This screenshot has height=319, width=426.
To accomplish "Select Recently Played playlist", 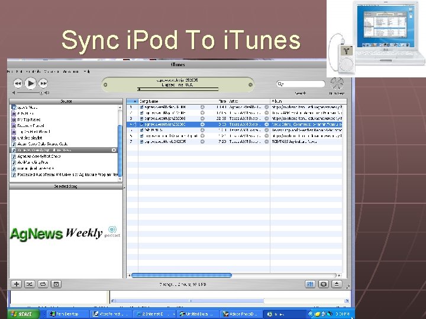I will click(x=31, y=126).
